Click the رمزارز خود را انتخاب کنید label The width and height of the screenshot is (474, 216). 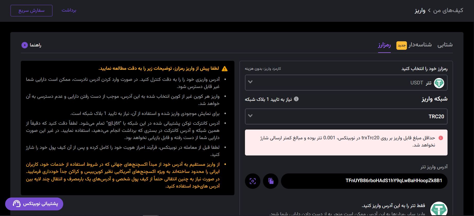(424, 69)
